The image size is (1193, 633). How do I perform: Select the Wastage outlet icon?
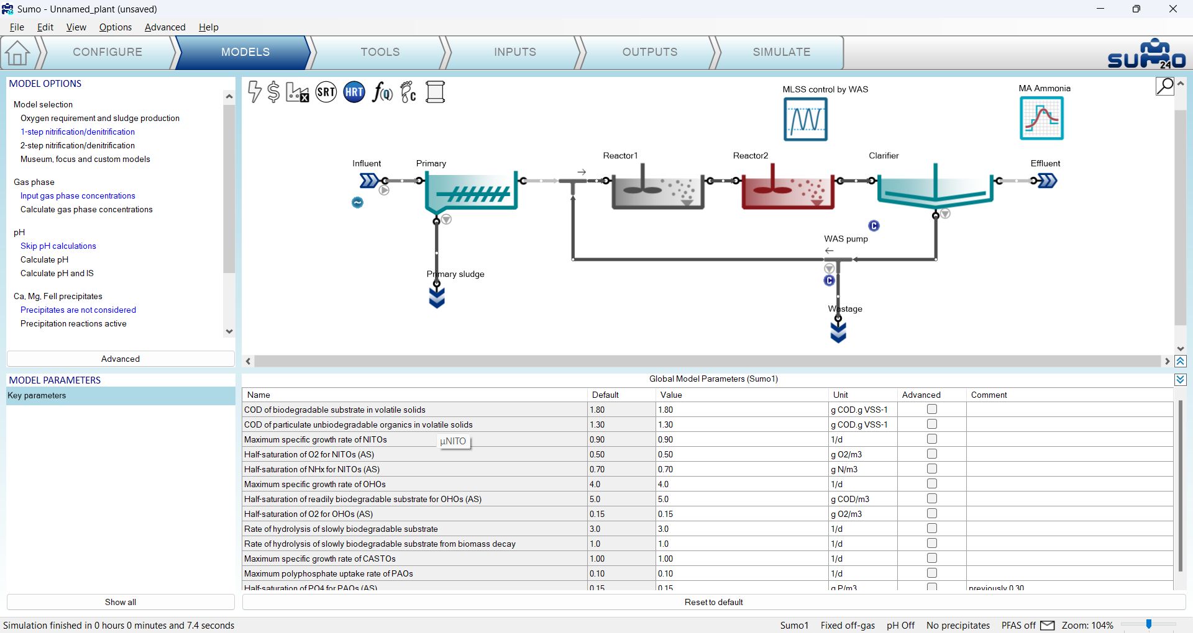838,333
